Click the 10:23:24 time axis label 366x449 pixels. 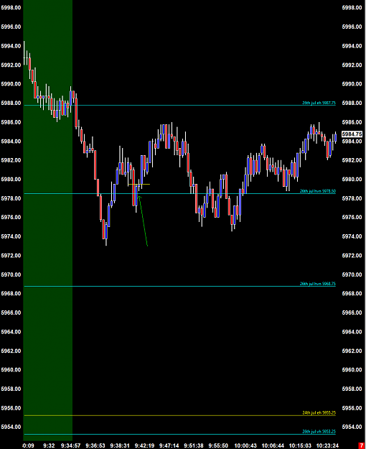tap(327, 446)
